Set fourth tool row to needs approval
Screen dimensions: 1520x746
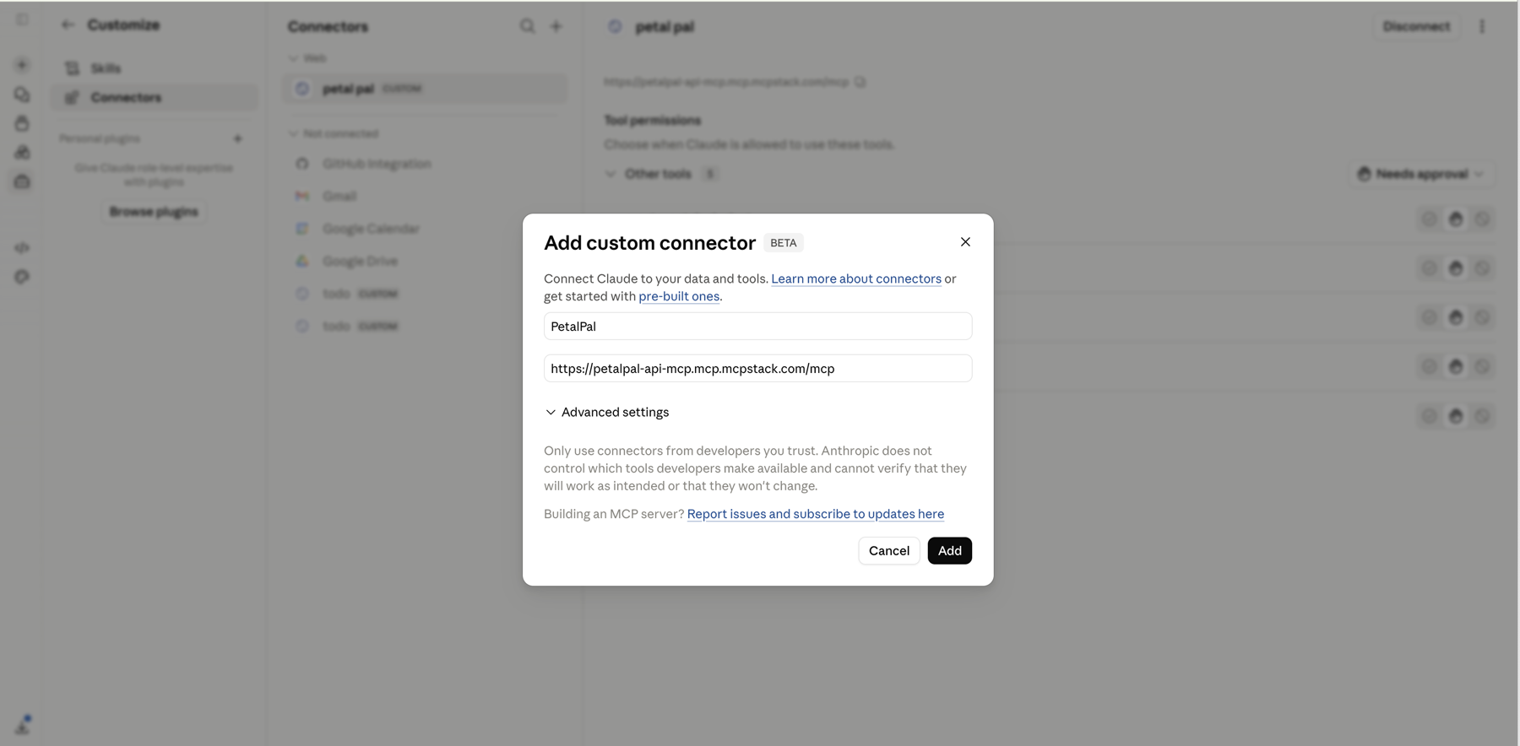1456,367
